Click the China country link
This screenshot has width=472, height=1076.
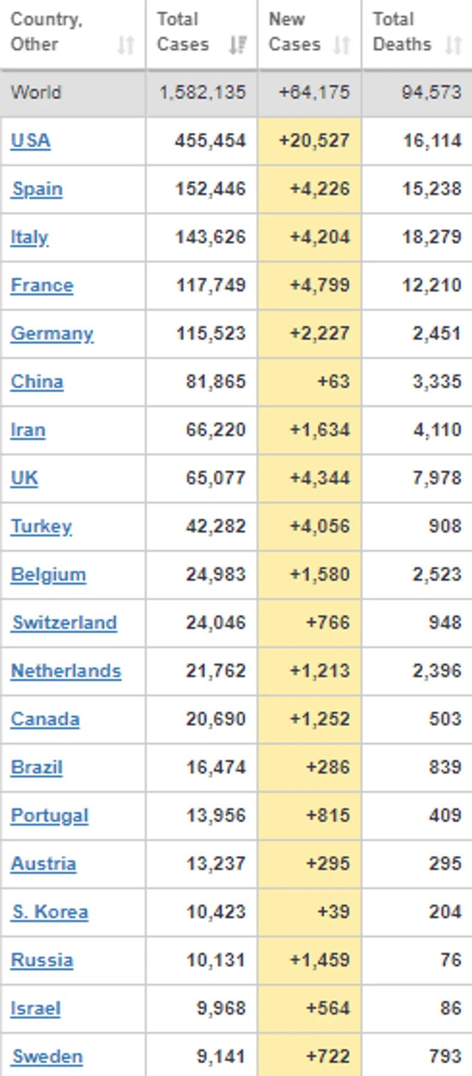[x=37, y=382]
